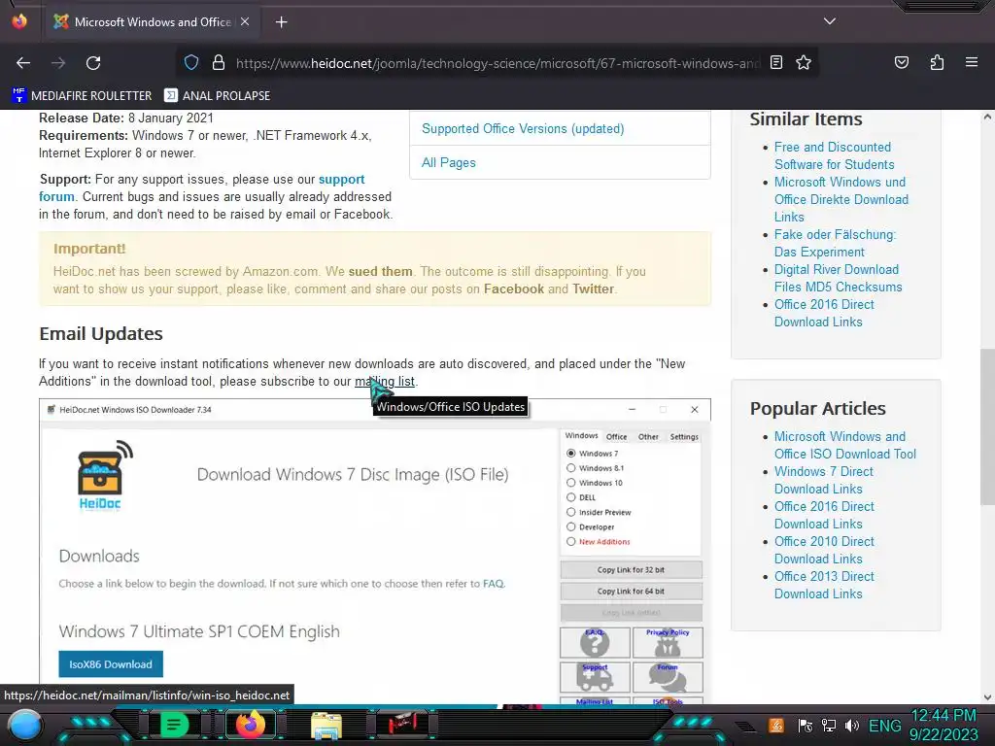Click the Firefox logo in the tab bar
The width and height of the screenshot is (995, 746).
[x=19, y=21]
